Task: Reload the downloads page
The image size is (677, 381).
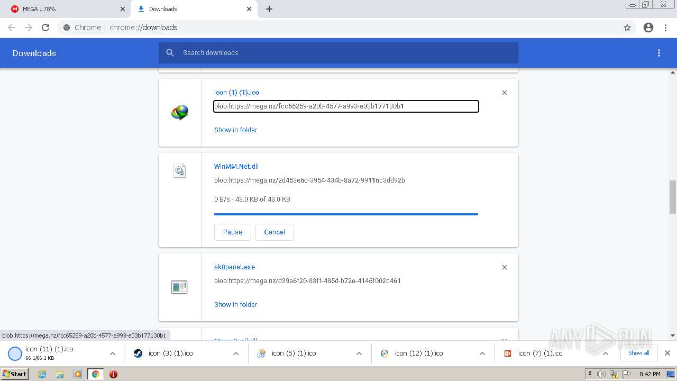Action: click(x=45, y=28)
